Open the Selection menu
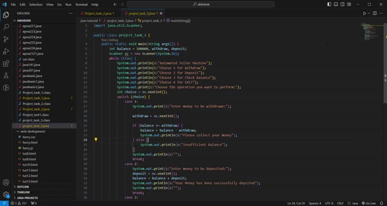Viewport: 387px width, 206px height. 36,5
